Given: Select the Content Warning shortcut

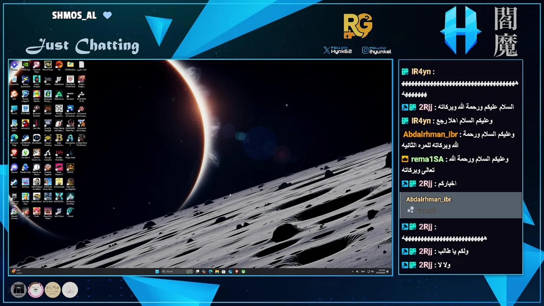Looking at the screenshot, I should pos(48,139).
